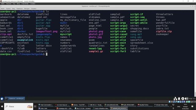Expand Windows system tray hidden icons chevron
The height and width of the screenshot is (110, 196).
(x=171, y=107)
